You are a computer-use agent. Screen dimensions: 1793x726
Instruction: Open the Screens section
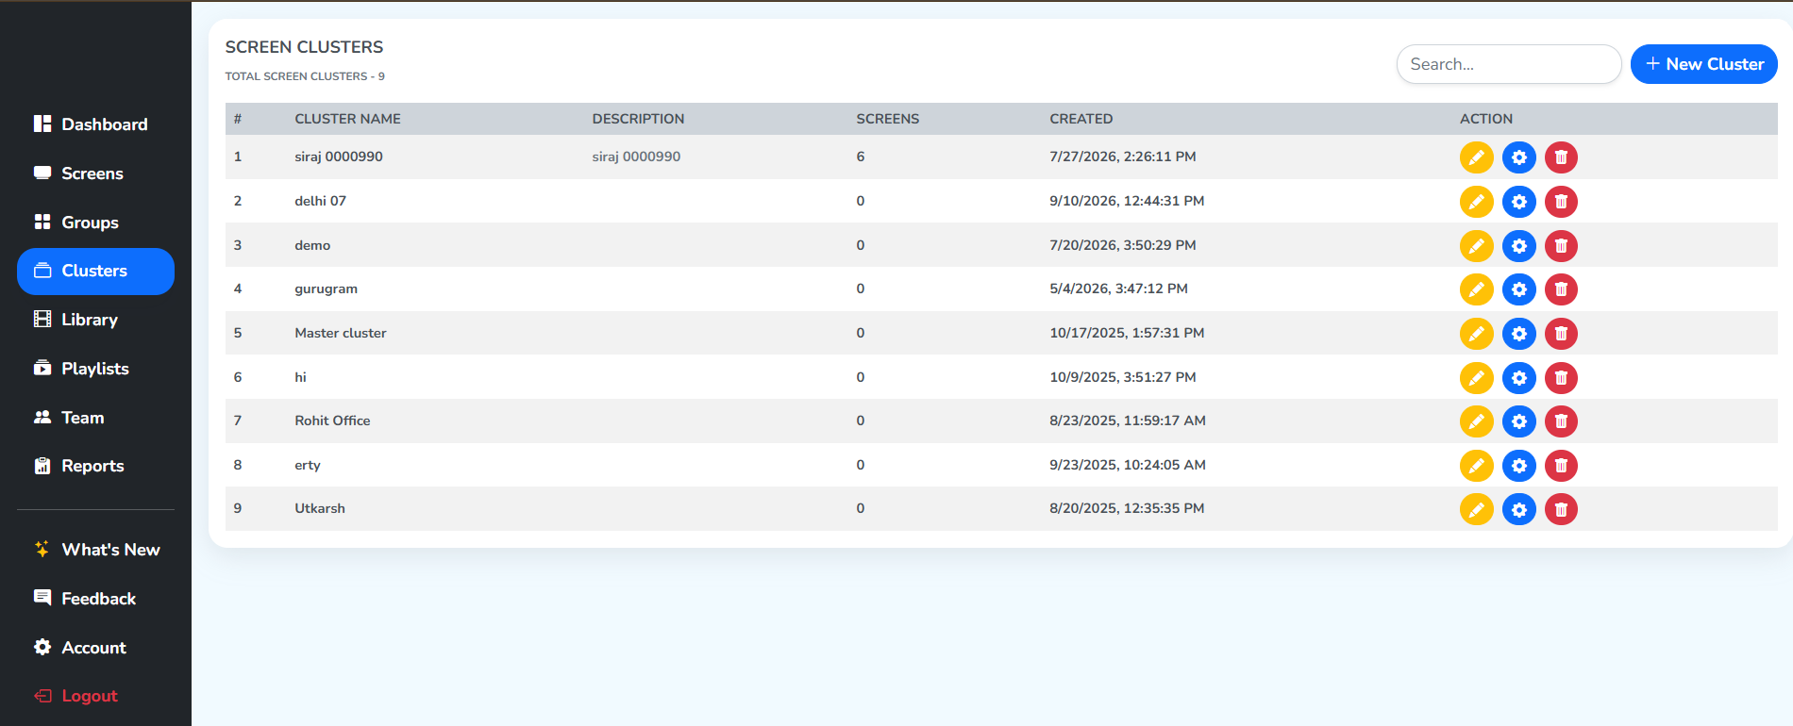click(x=95, y=173)
